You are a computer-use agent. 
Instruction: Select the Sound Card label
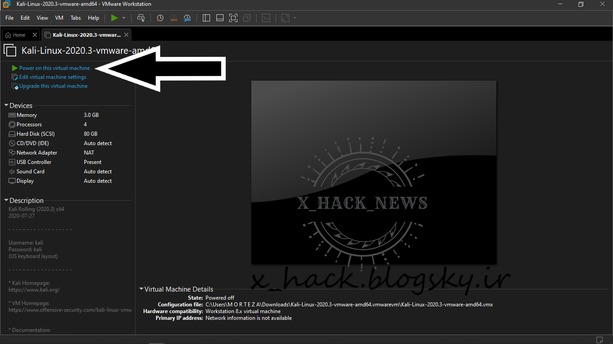[x=31, y=172]
